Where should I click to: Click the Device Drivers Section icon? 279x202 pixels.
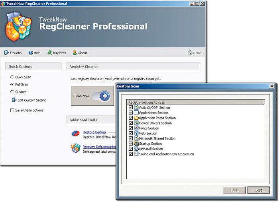(x=136, y=123)
